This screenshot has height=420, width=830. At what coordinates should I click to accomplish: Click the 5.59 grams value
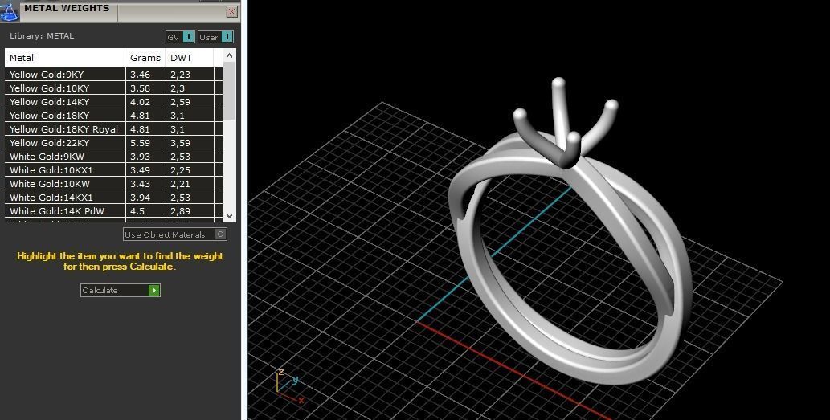click(x=141, y=143)
